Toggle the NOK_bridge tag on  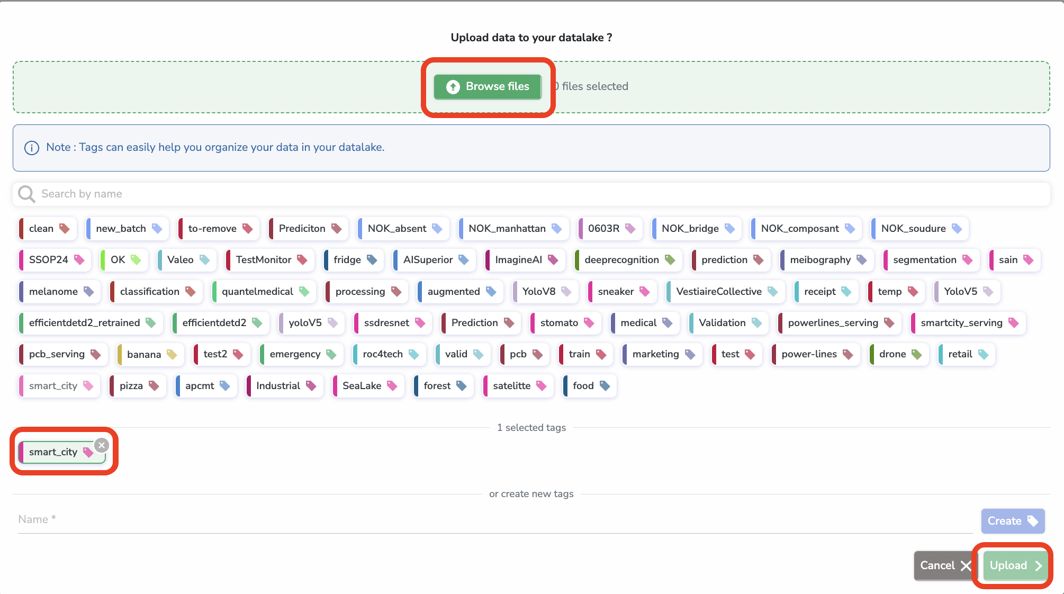pos(696,228)
